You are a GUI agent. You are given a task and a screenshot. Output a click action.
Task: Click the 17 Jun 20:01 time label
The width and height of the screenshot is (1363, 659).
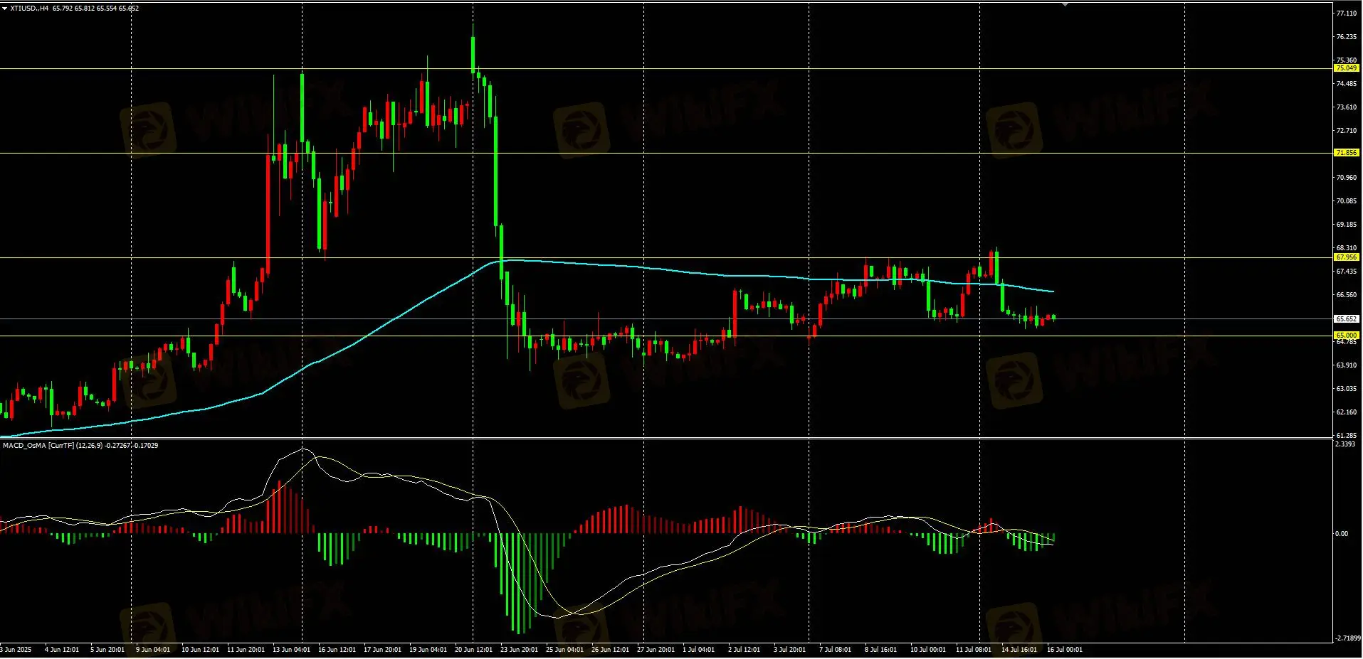coord(382,650)
